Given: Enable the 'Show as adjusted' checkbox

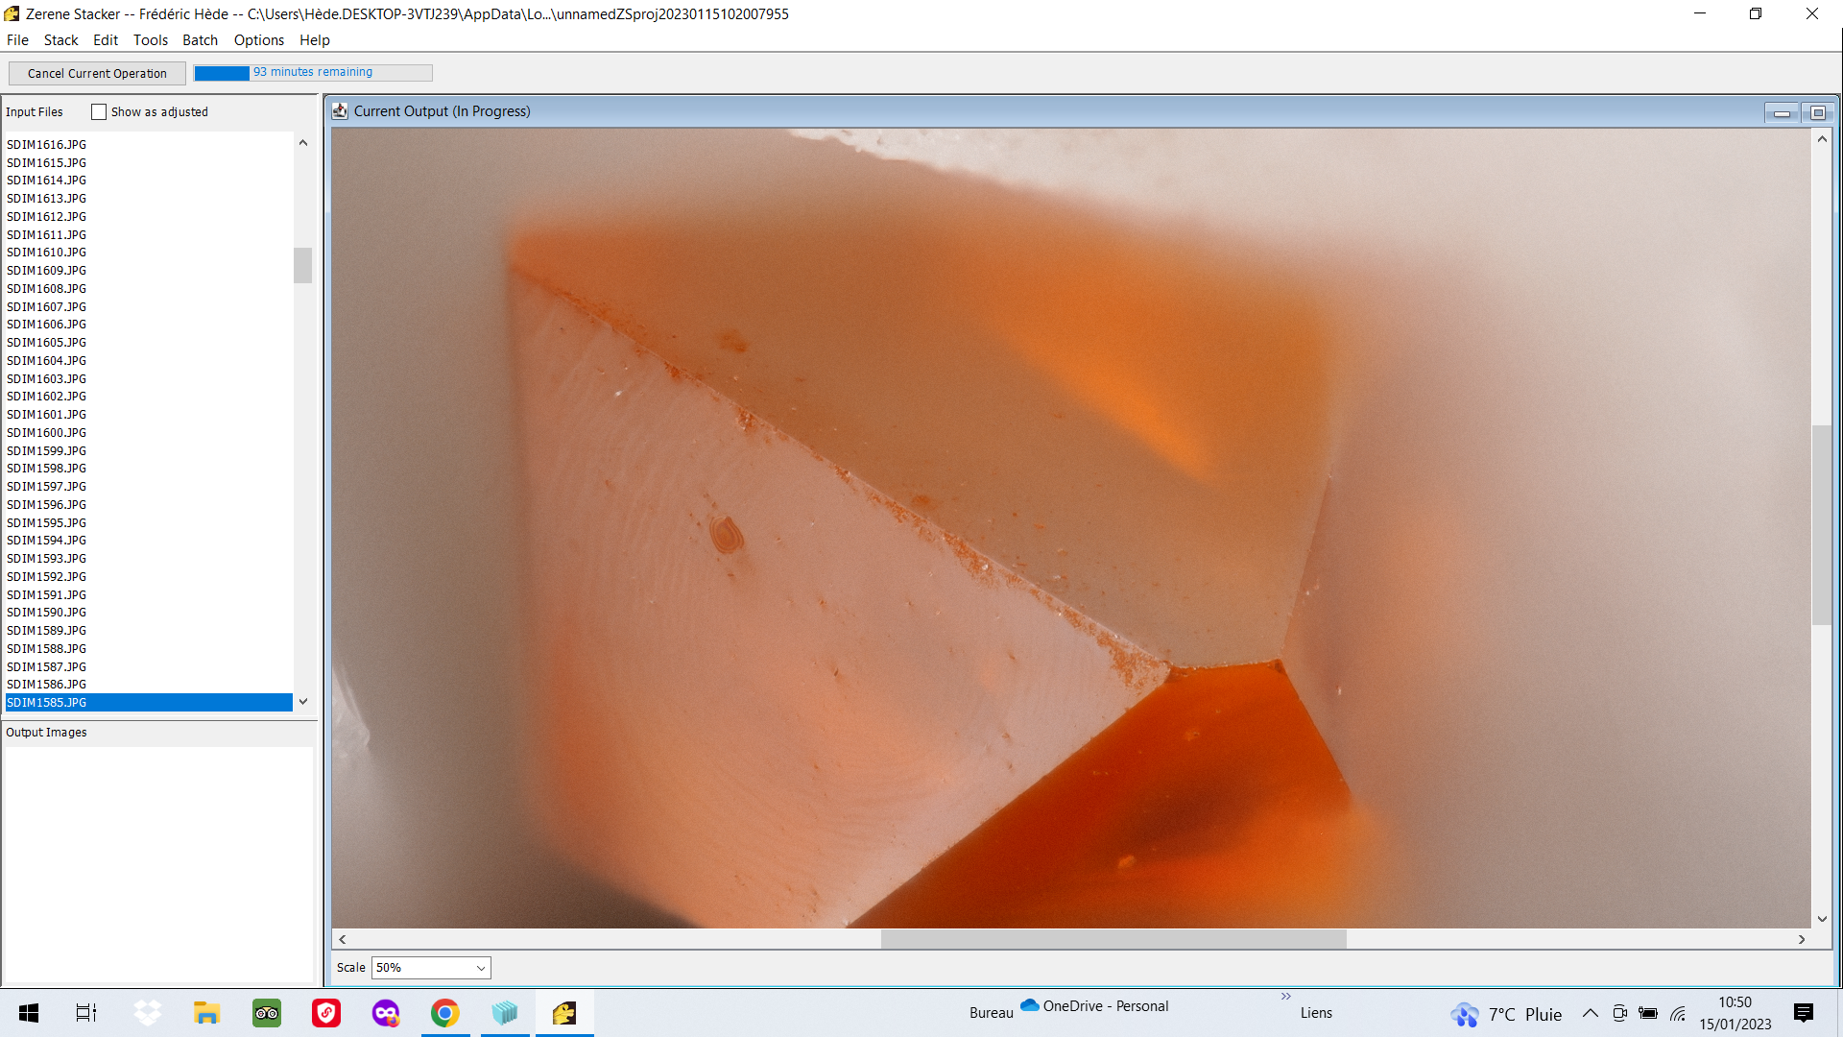Looking at the screenshot, I should pyautogui.click(x=99, y=112).
